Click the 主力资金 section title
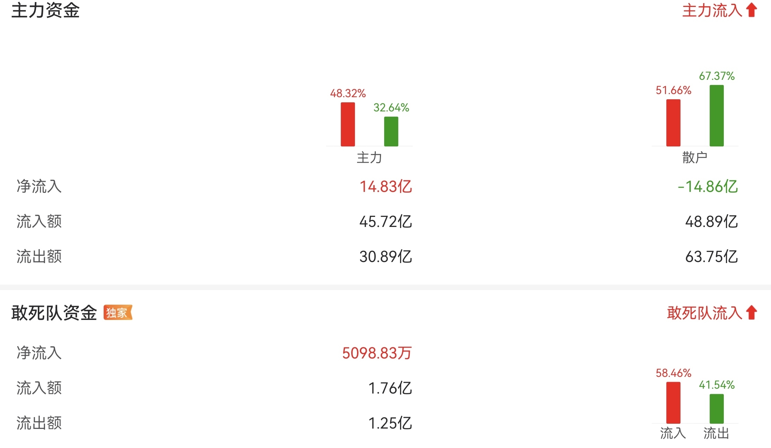 [45, 10]
